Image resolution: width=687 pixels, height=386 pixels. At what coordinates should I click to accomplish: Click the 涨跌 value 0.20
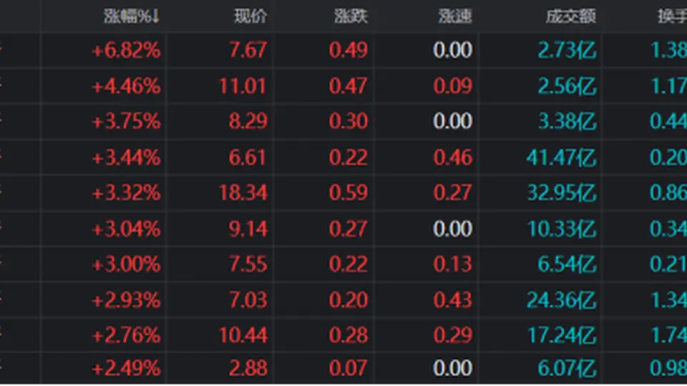349,300
